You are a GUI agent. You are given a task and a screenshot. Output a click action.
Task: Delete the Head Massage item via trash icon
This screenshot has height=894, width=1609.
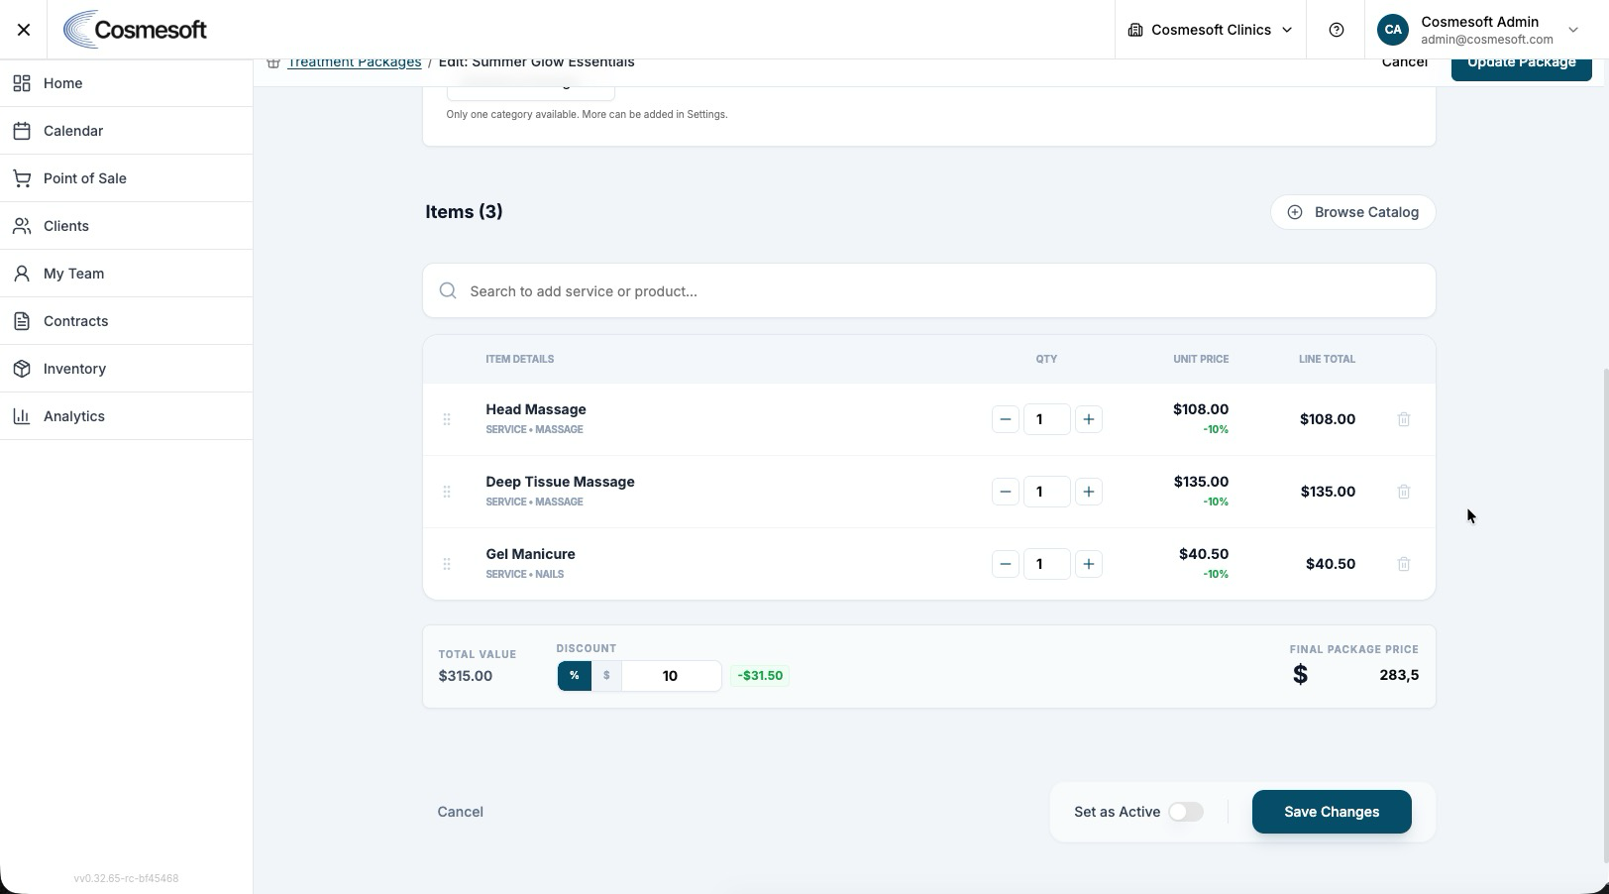(x=1404, y=419)
